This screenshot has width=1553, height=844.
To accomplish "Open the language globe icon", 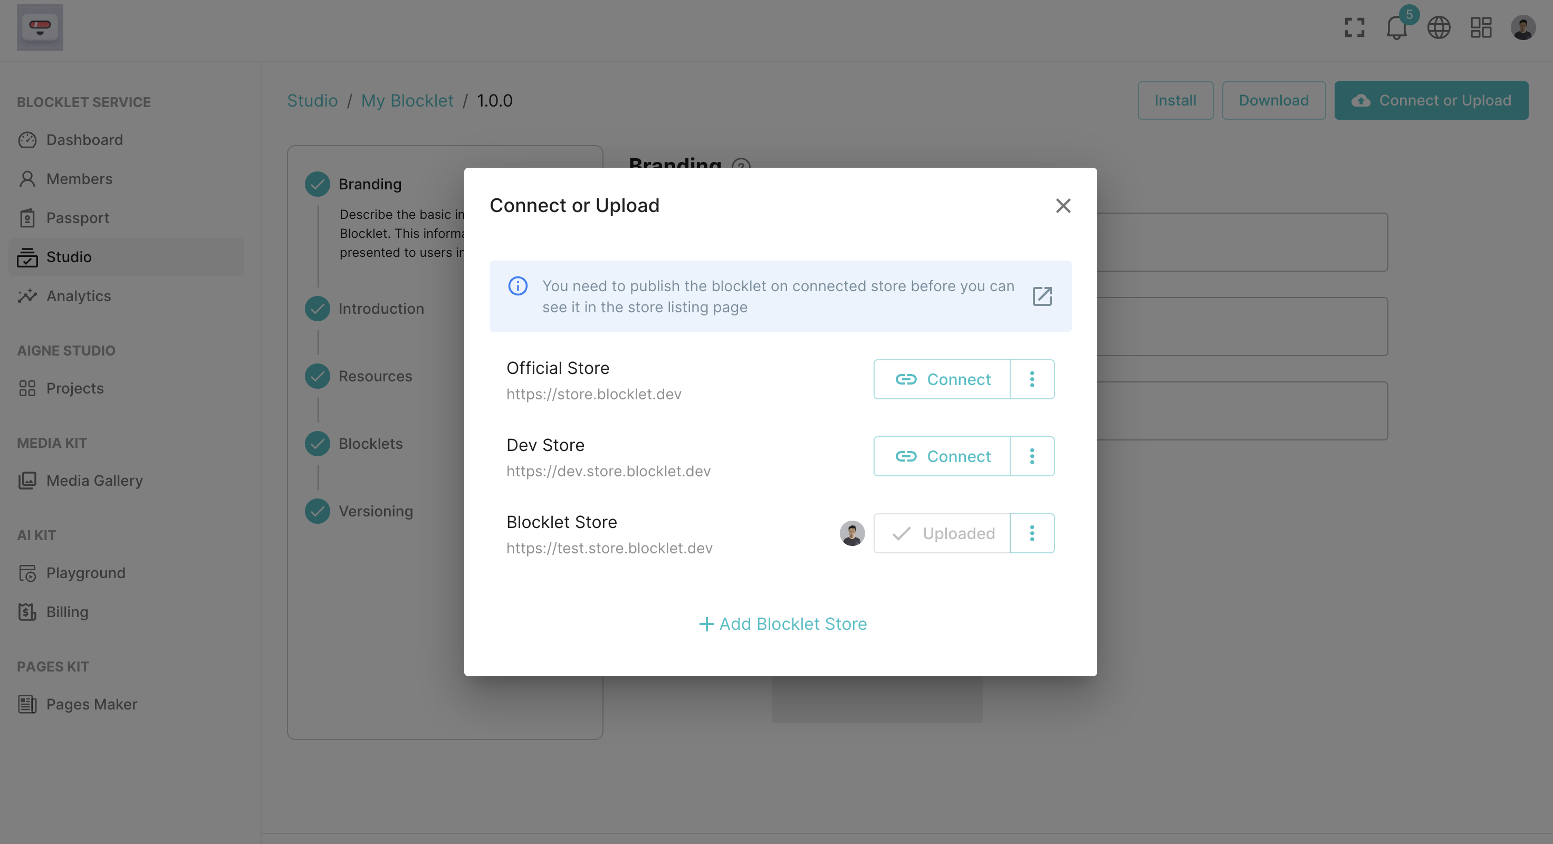I will [1439, 28].
